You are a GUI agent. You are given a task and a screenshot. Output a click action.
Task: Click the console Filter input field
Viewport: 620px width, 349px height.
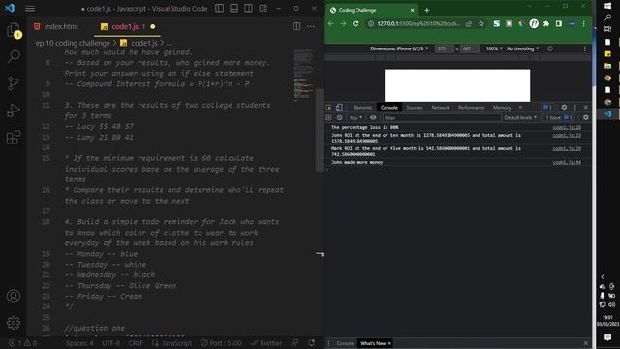(x=442, y=118)
